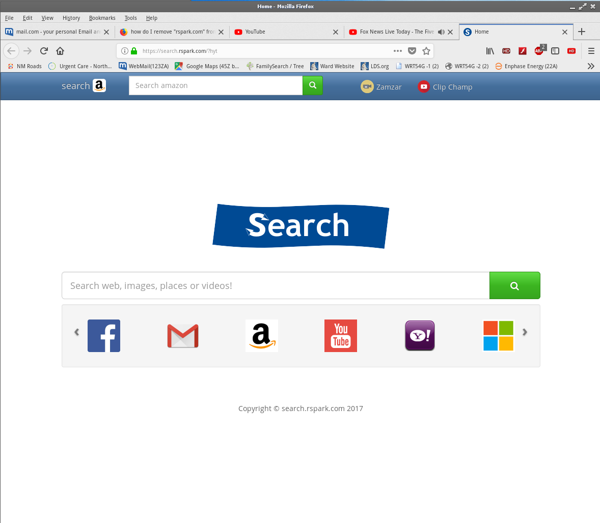Expand the bookmarks toolbar overflow chevron
Image resolution: width=600 pixels, height=523 pixels.
[x=591, y=66]
